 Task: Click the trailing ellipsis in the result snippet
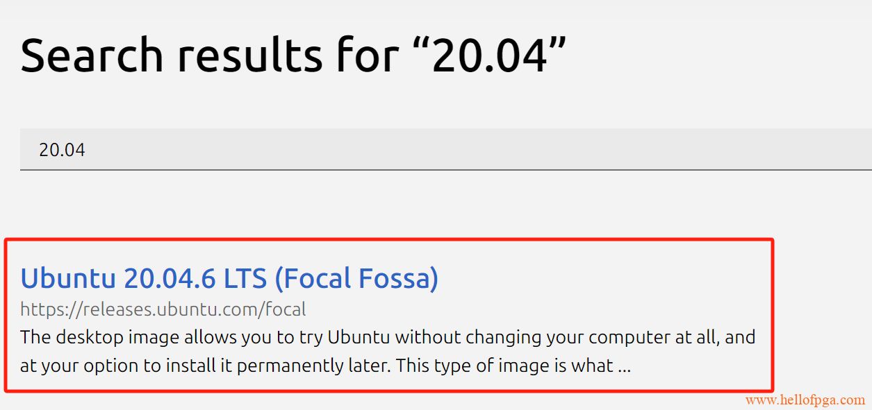(x=624, y=366)
